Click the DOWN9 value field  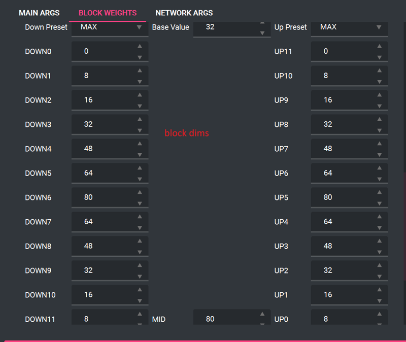(110, 270)
